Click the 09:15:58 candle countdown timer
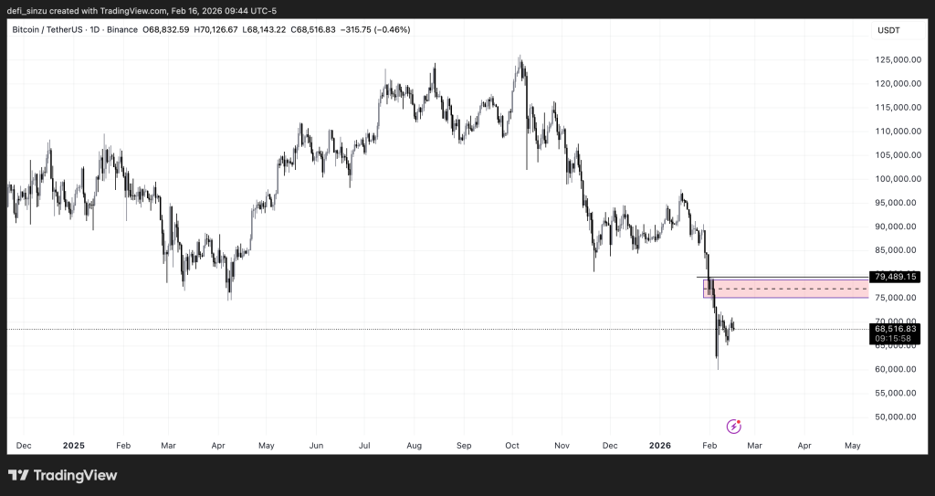The height and width of the screenshot is (496, 935). pos(894,339)
